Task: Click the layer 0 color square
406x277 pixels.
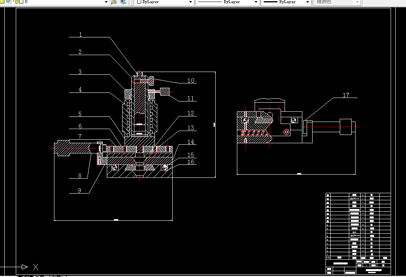Action: tap(22, 2)
